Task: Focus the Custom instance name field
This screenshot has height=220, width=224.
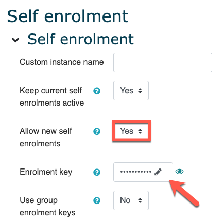Action: tap(163, 62)
